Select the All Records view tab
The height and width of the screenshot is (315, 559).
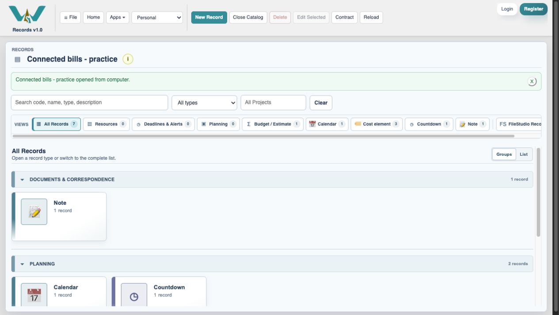(57, 124)
